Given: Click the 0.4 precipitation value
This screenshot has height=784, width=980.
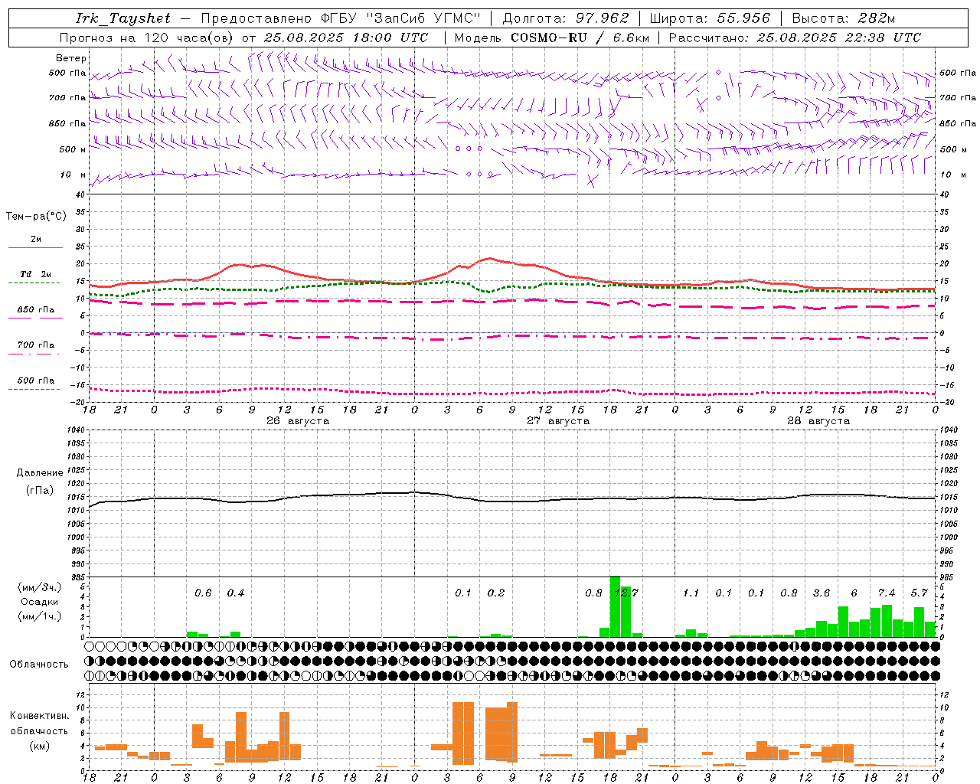Looking at the screenshot, I should [236, 593].
